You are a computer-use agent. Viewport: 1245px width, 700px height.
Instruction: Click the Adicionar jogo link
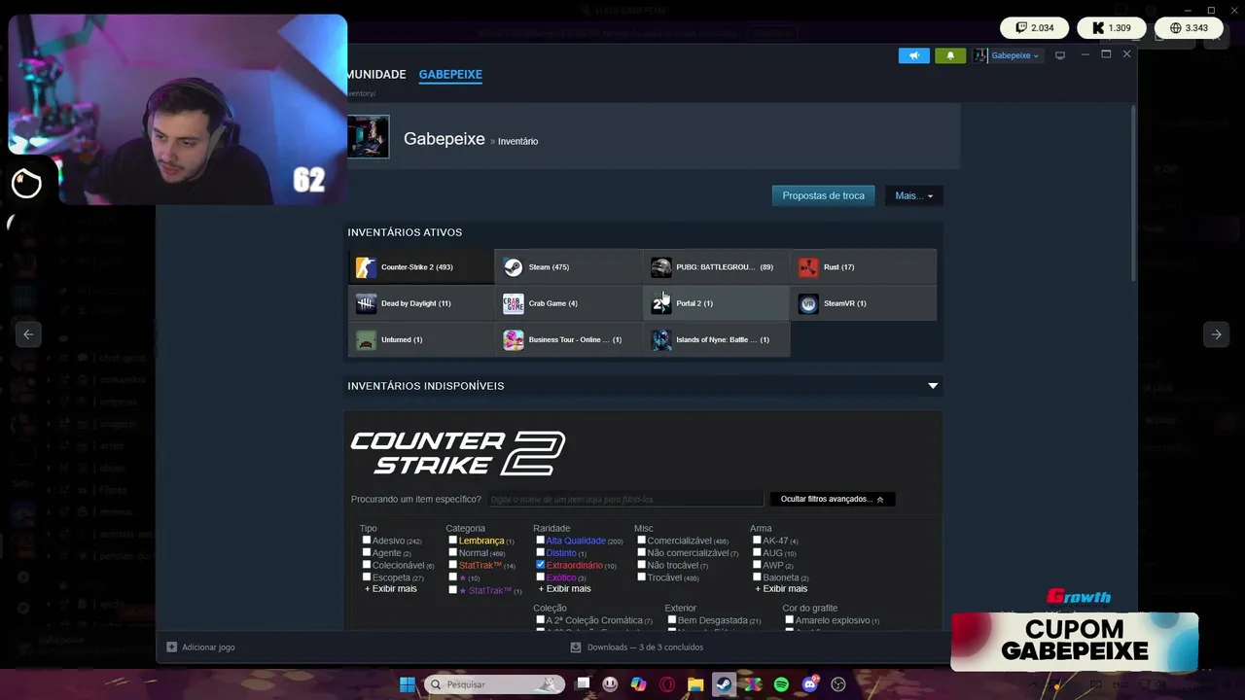point(208,647)
